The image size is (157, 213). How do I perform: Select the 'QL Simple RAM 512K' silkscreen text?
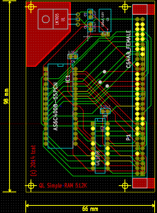pyautogui.click(x=63, y=186)
